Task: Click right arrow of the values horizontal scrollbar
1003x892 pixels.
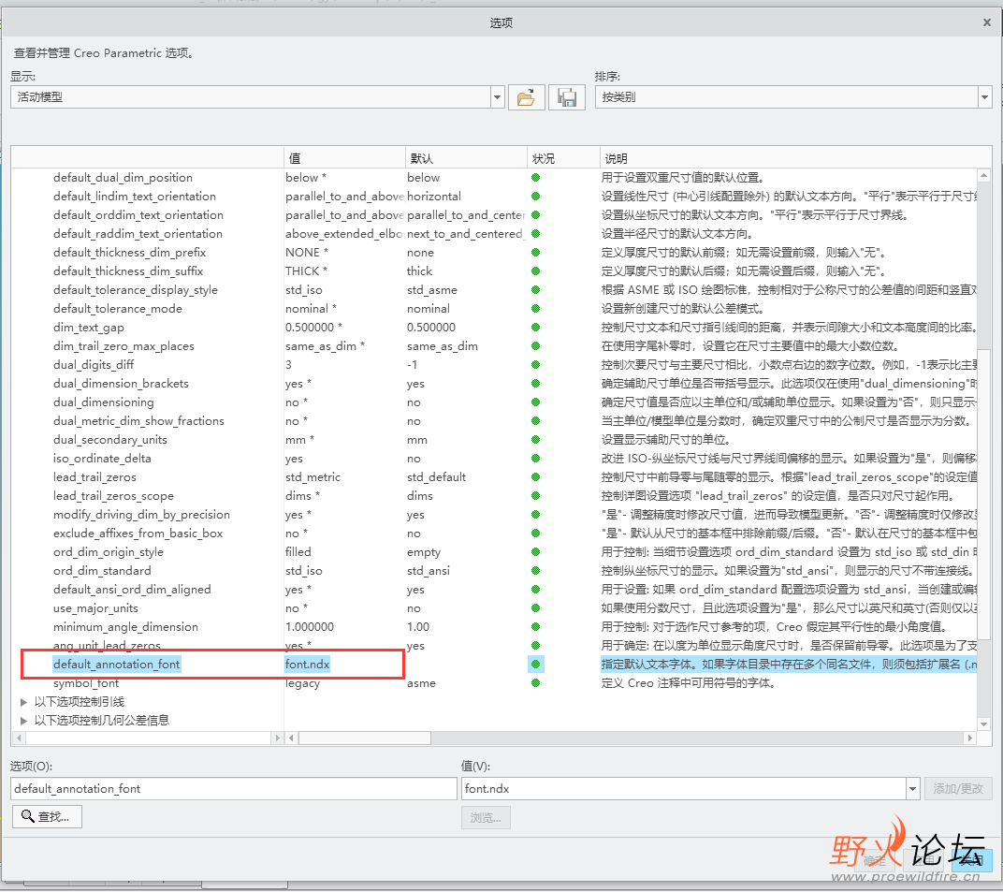Action: click(969, 738)
